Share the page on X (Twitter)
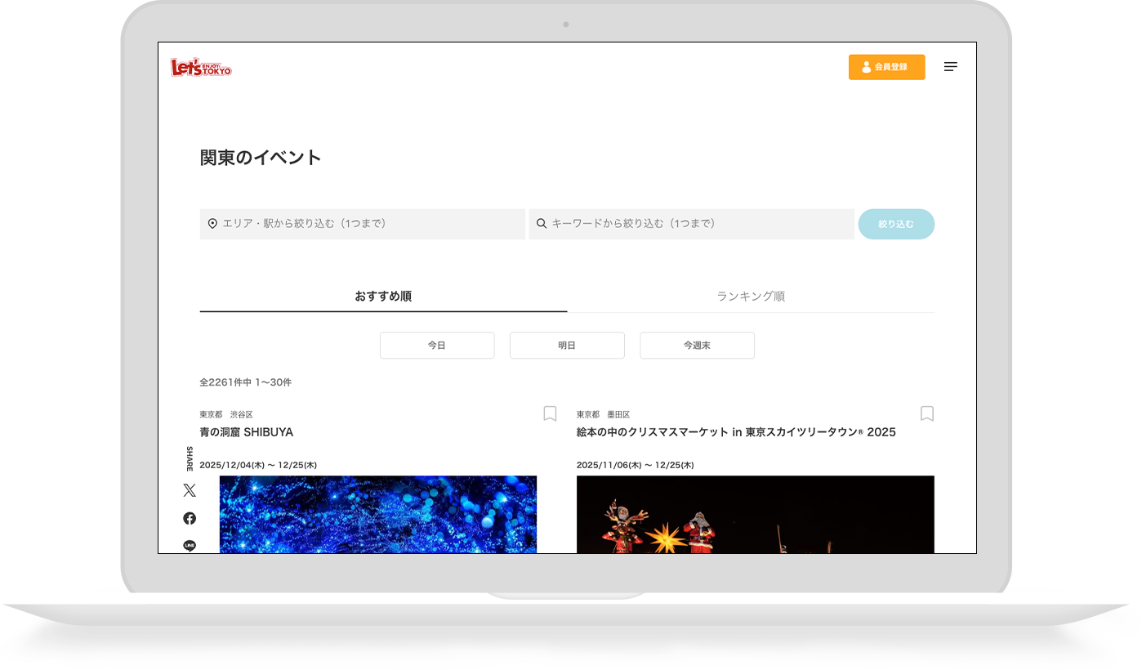The image size is (1142, 670). click(189, 489)
